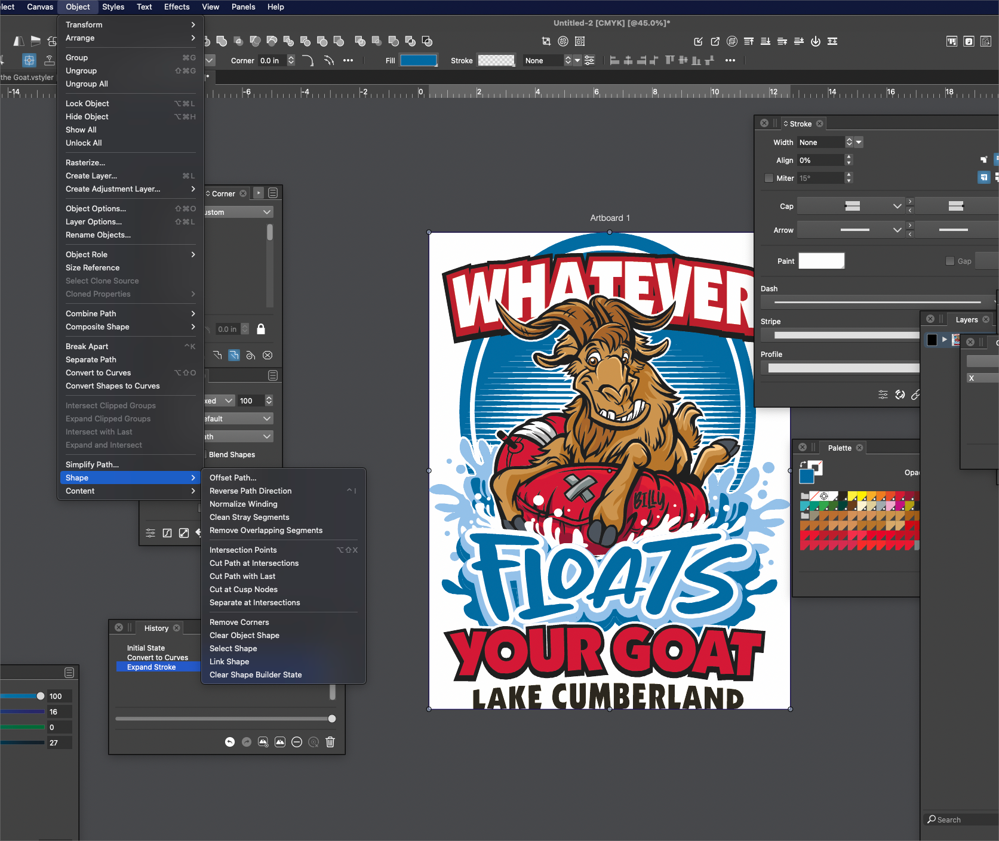
Task: Click Blend Shapes label
Action: [232, 454]
